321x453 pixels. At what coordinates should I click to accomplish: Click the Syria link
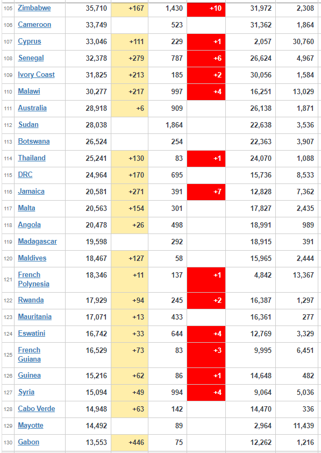[26, 392]
